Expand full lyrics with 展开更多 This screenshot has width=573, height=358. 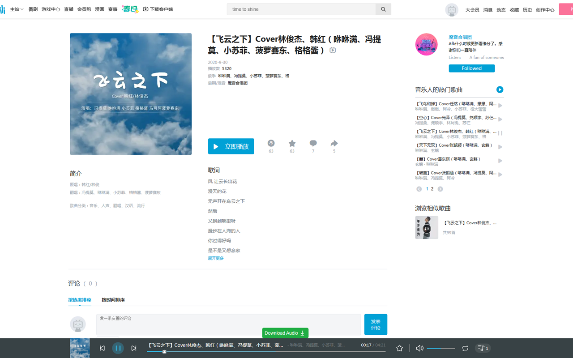point(215,258)
